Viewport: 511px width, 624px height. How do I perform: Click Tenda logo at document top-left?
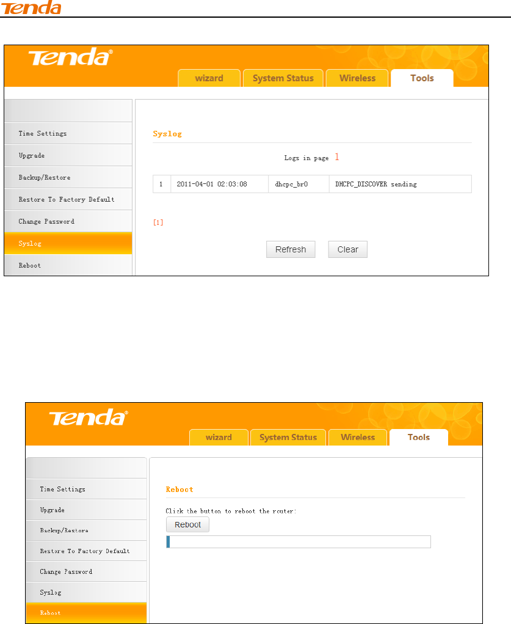tap(31, 7)
